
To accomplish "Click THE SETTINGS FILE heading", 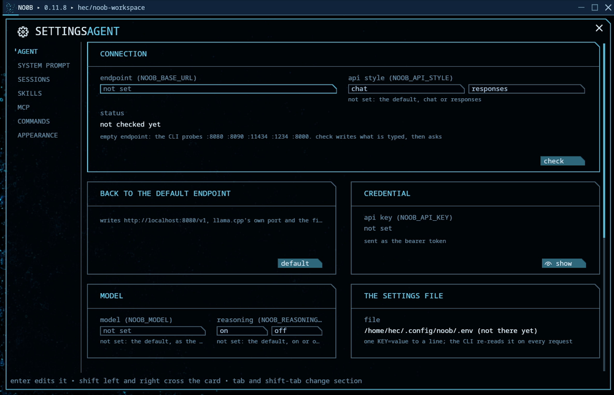I will (403, 296).
